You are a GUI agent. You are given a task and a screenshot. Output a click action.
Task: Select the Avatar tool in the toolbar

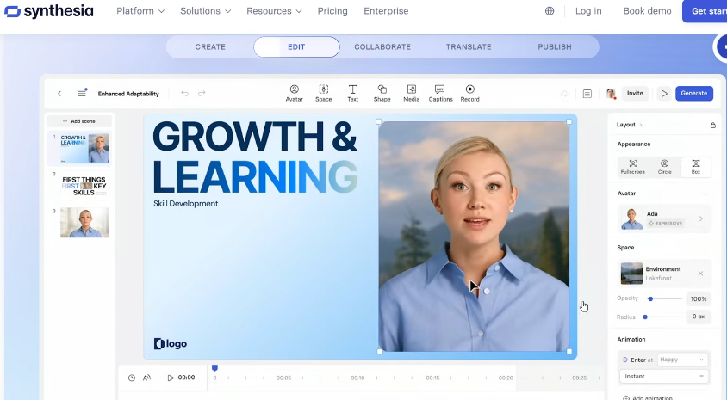click(x=294, y=93)
